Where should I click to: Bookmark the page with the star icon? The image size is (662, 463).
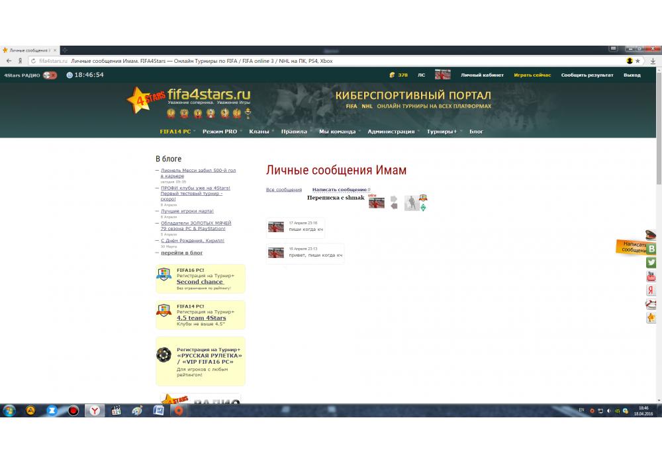pyautogui.click(x=638, y=61)
